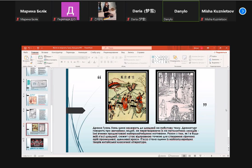Open Notes (Заметки) pane from status bar
Viewport: 252px width, 168px height.
tap(162, 156)
